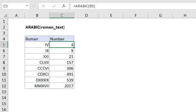Select row 4 header
This screenshot has width=196, height=112.
4,39
